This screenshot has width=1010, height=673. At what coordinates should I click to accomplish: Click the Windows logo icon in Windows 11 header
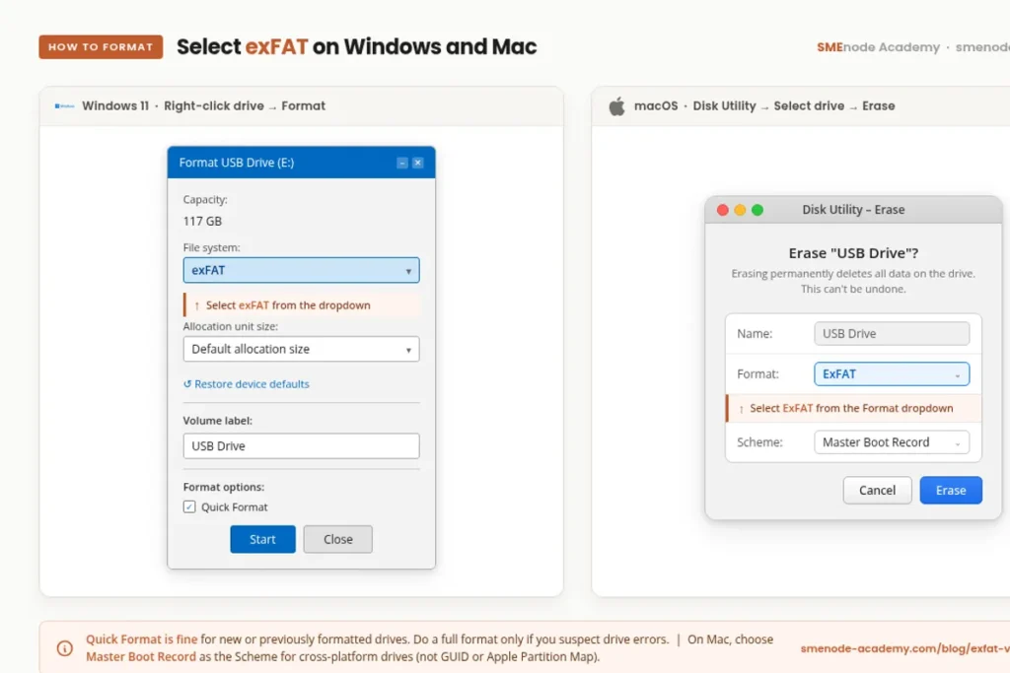(64, 105)
